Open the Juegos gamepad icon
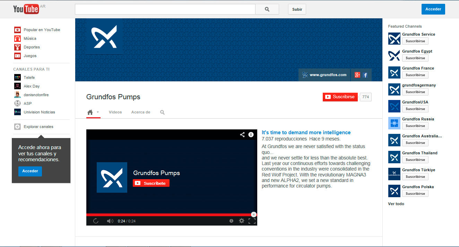459x247 pixels. 17,56
